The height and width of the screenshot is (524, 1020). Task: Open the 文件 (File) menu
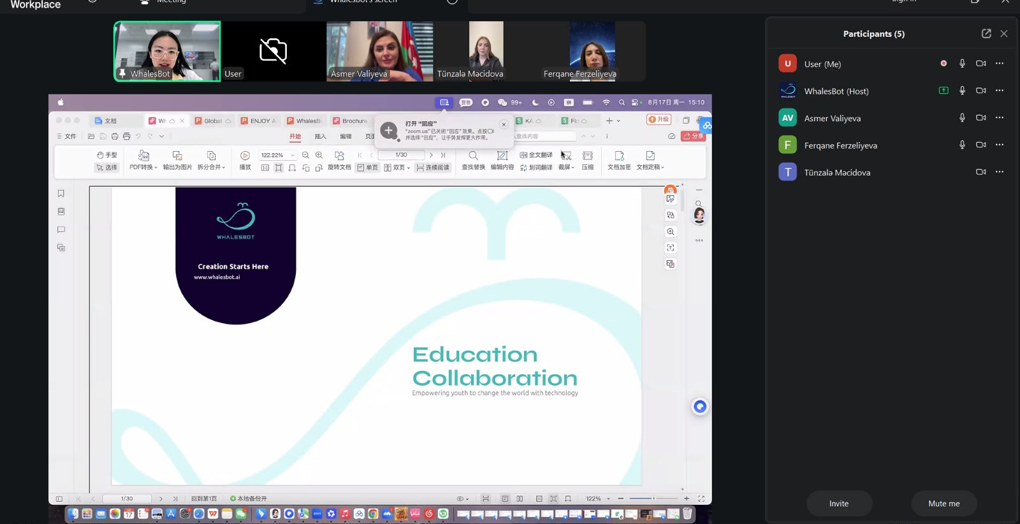click(66, 136)
